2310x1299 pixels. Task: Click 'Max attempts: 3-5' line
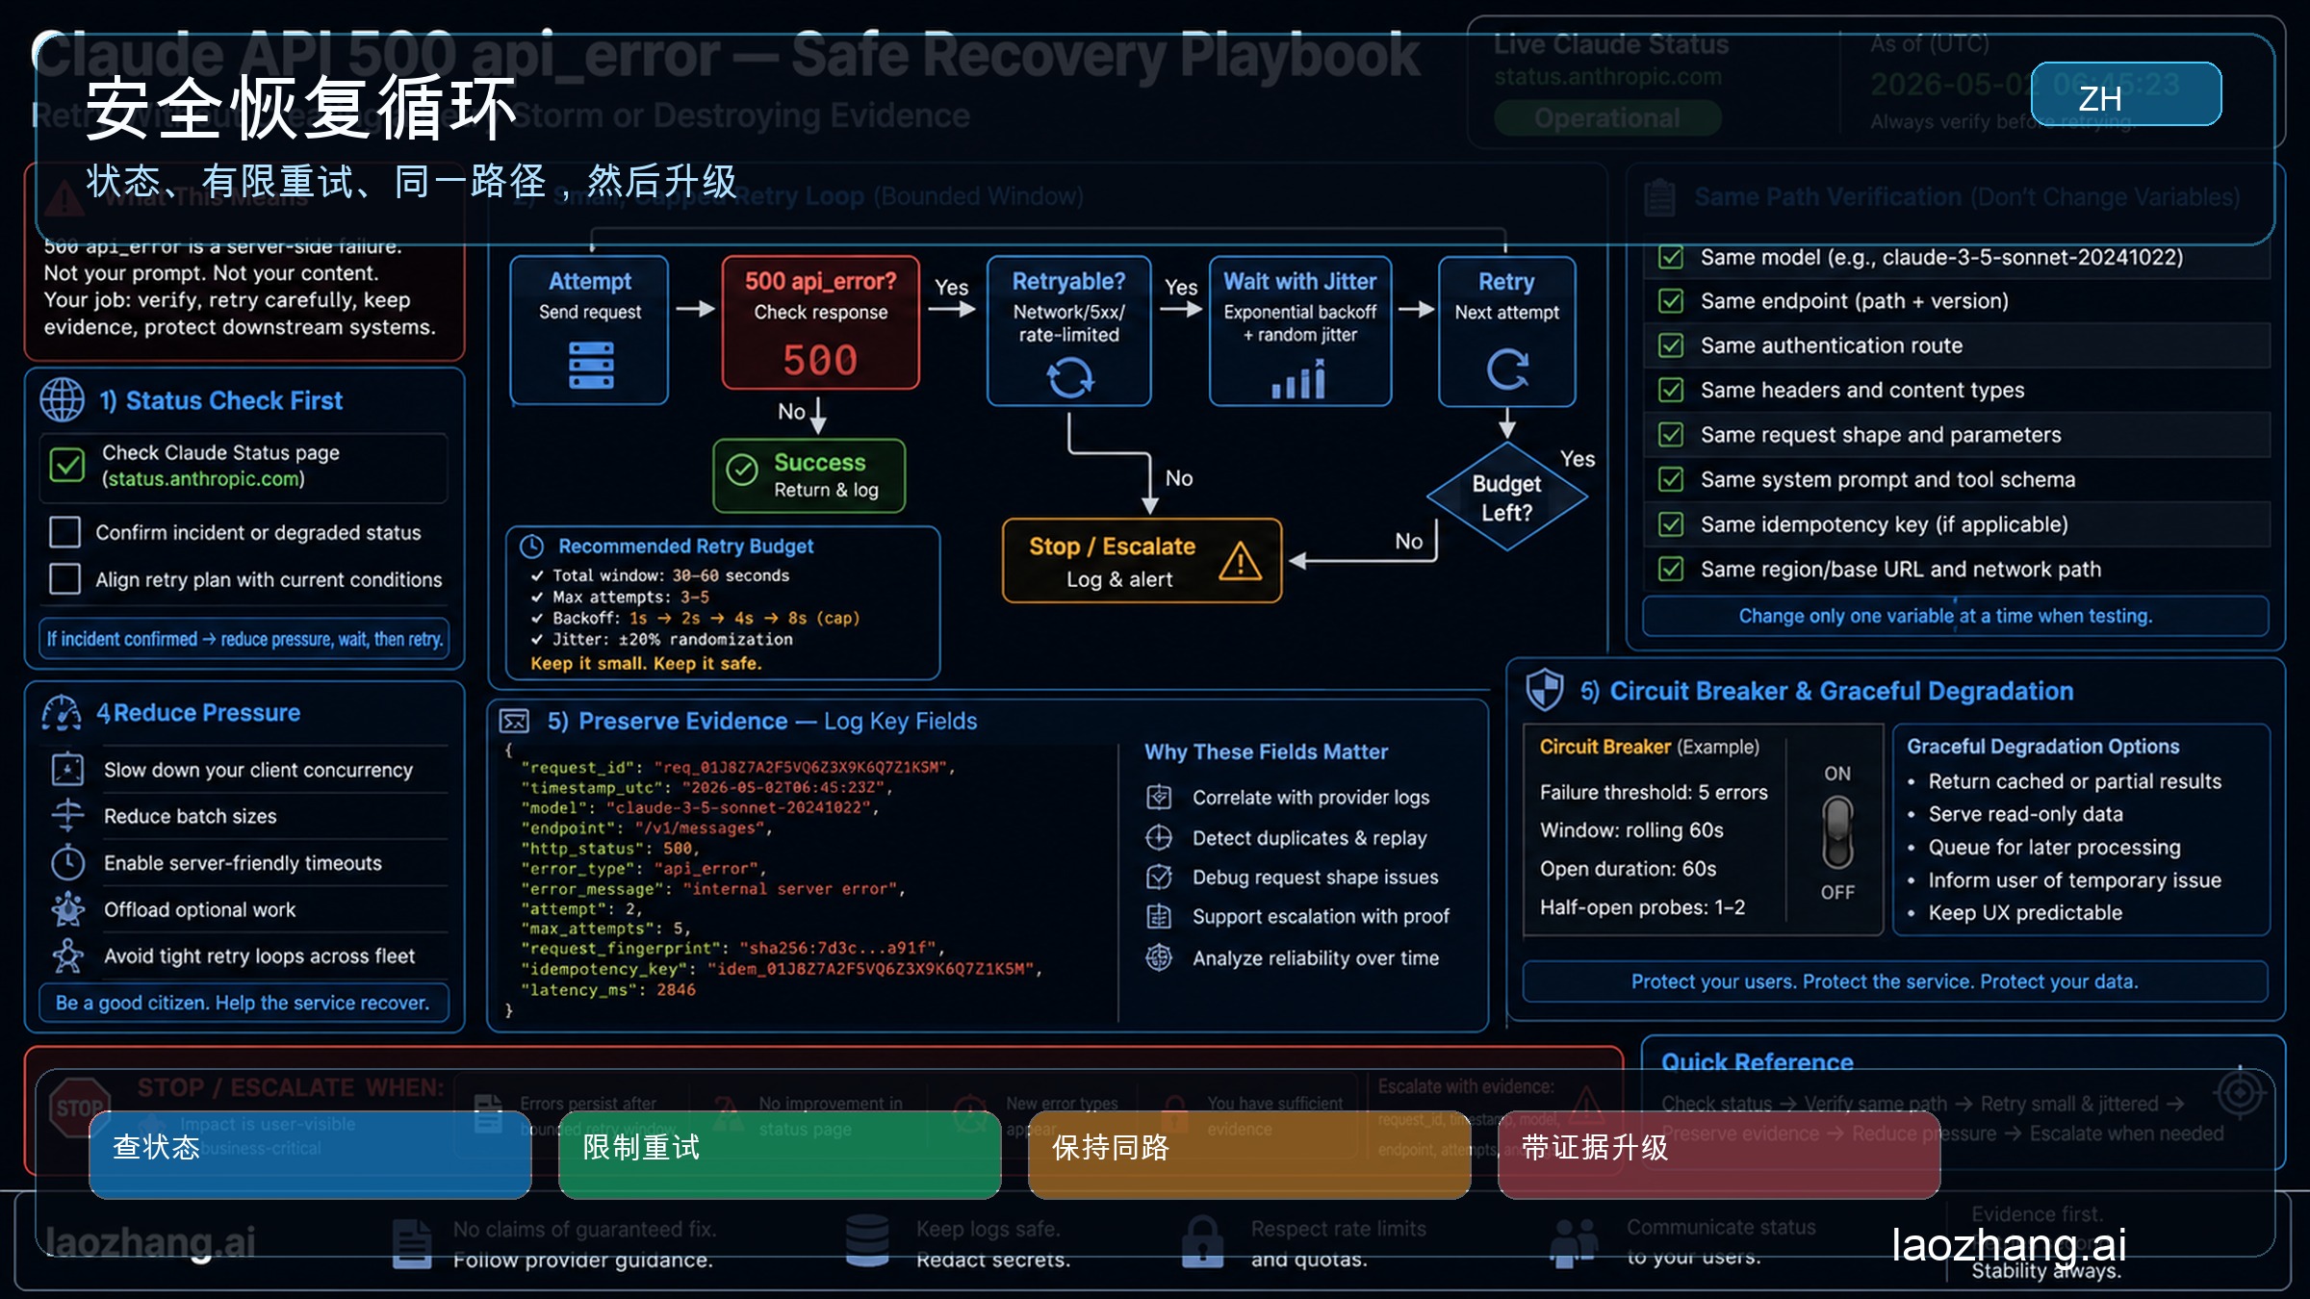coord(630,597)
